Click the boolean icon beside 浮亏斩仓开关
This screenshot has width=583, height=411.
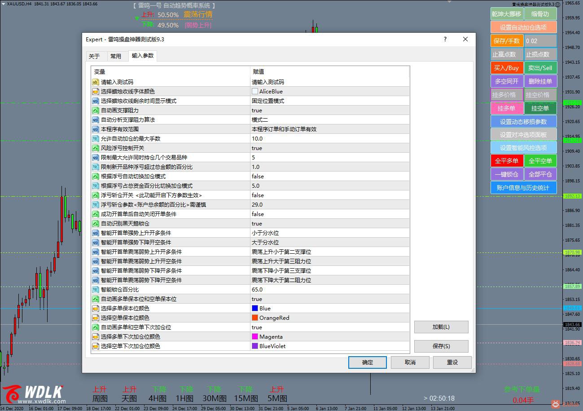coord(95,195)
